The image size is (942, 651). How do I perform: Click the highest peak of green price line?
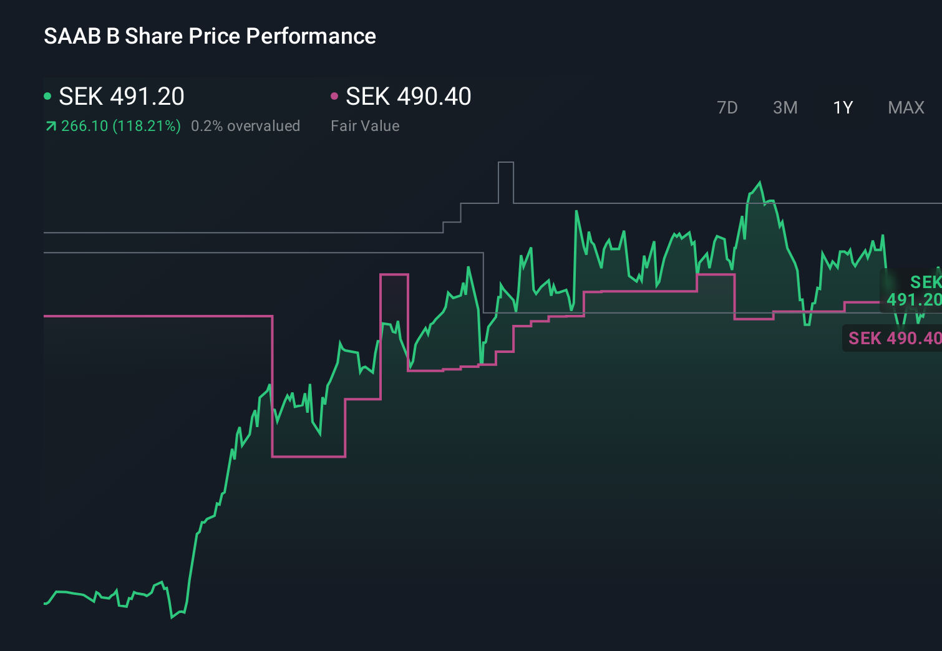pyautogui.click(x=759, y=183)
